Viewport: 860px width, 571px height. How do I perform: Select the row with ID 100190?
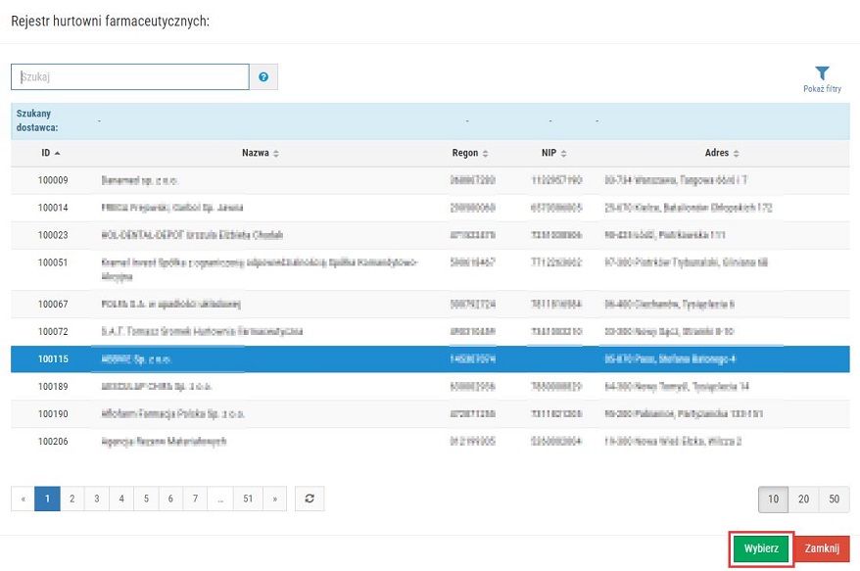coord(430,414)
